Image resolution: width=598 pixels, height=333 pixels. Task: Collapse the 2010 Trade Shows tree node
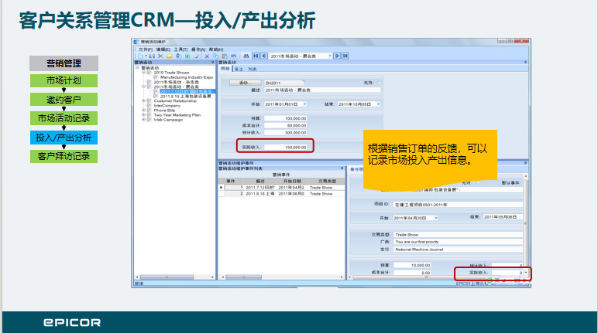click(144, 73)
